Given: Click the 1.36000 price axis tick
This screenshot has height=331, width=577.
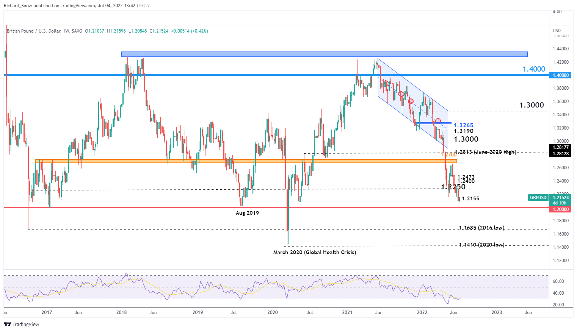Looking at the screenshot, I should pyautogui.click(x=560, y=101).
